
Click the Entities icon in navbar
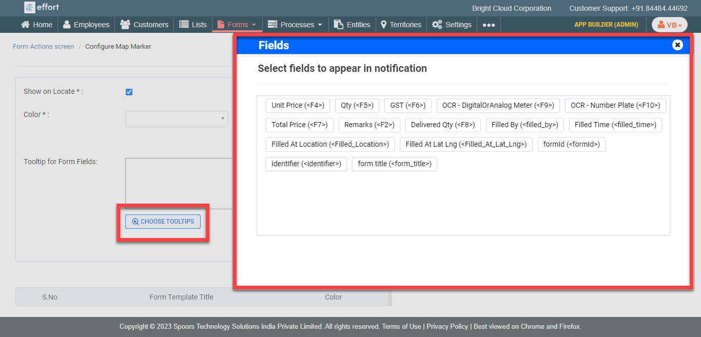[338, 25]
